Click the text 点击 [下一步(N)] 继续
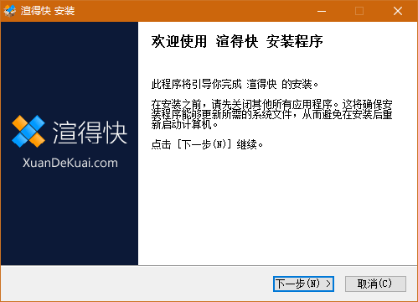 tap(207, 144)
